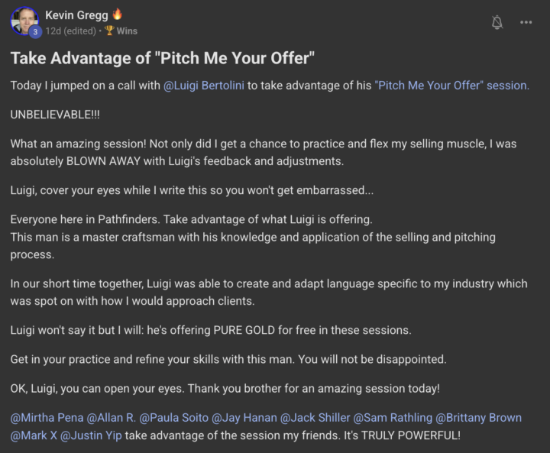Open the @Luigi Bertolini mention
This screenshot has height=453, width=550.
[204, 86]
